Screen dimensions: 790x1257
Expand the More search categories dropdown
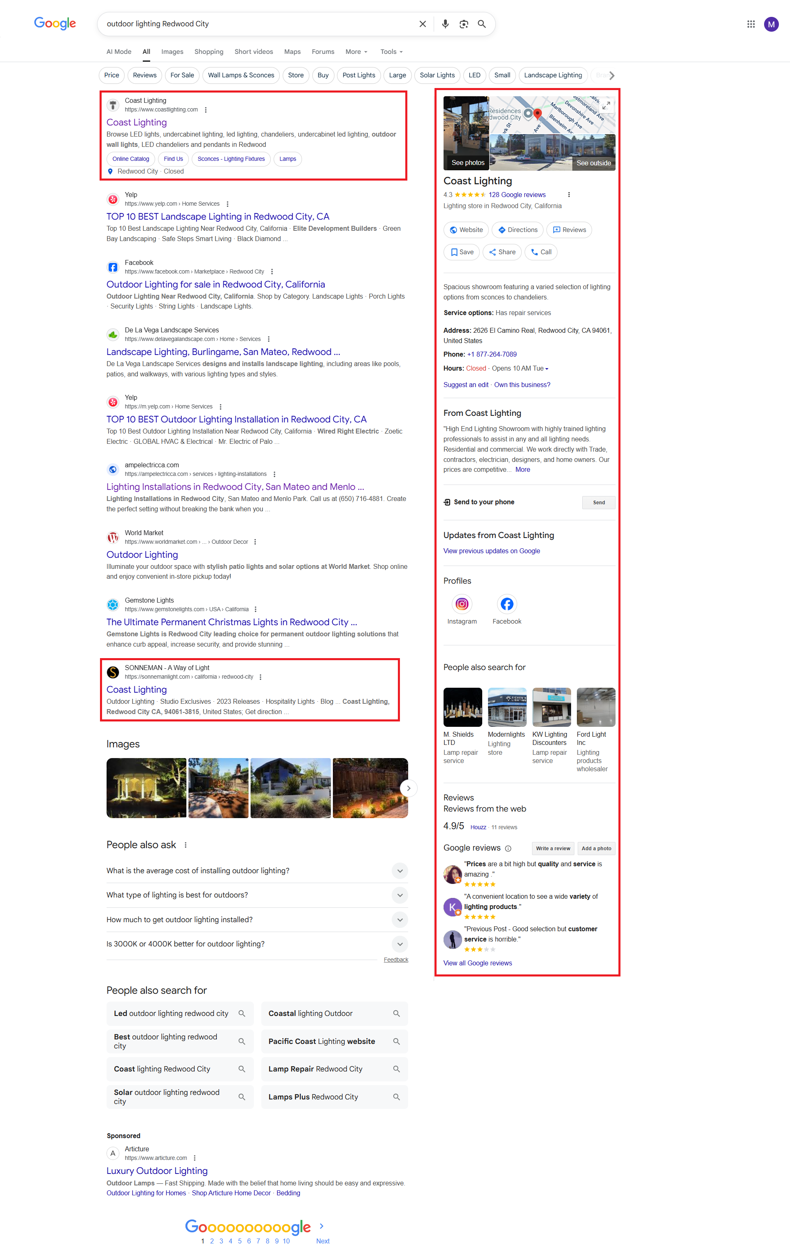tap(357, 52)
